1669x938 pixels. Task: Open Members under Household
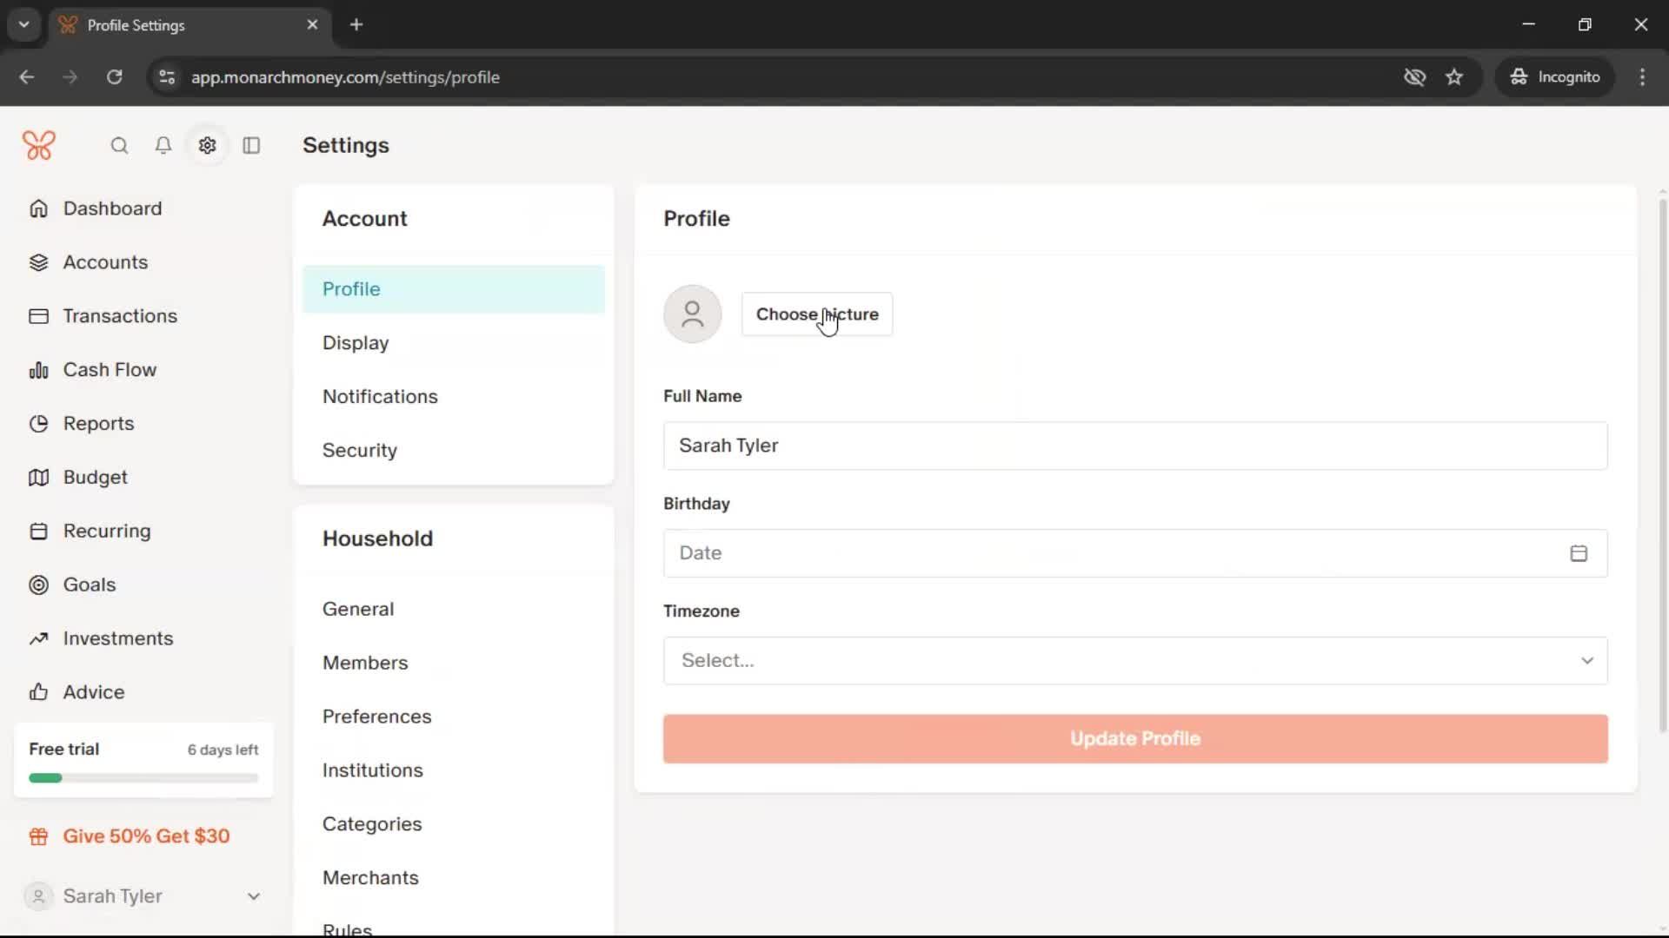pyautogui.click(x=364, y=663)
